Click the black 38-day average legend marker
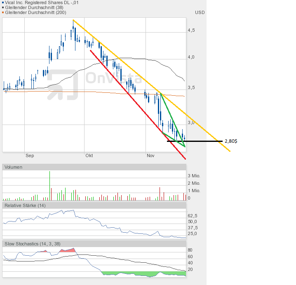This screenshot has height=285, width=296. 3,7
